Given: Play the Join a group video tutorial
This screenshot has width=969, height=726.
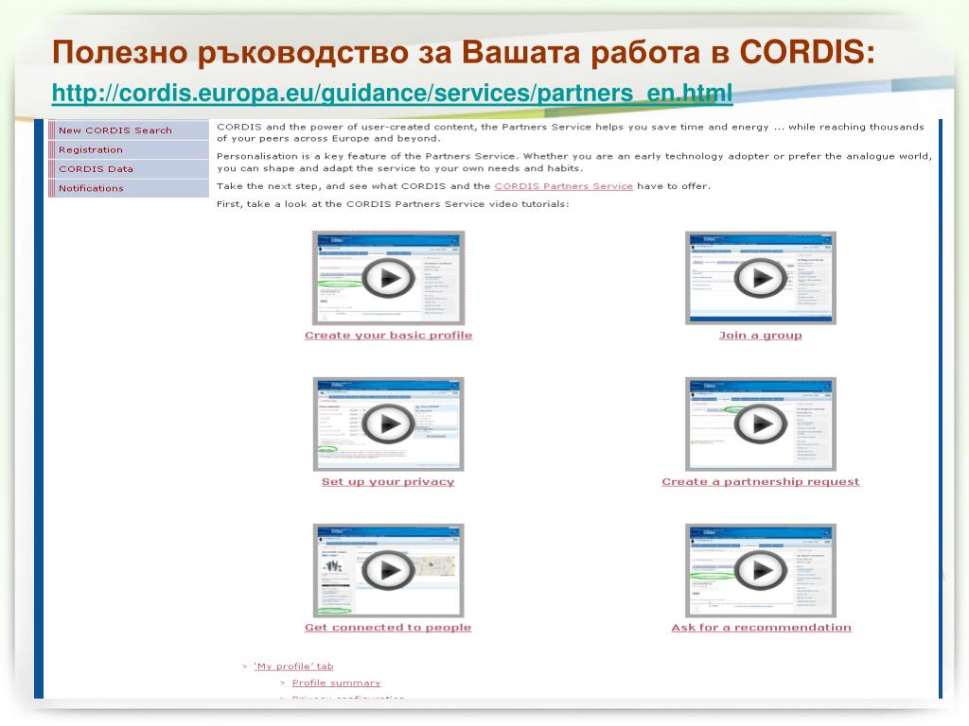Looking at the screenshot, I should [760, 278].
